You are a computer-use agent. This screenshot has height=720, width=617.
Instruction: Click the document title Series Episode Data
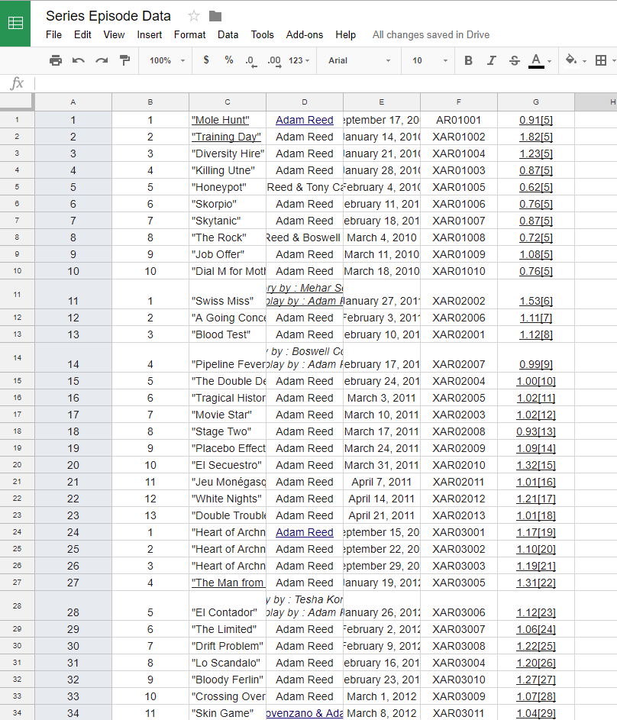pos(108,16)
